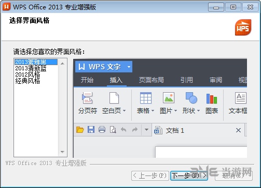Click the WPS icon in the title bar
The height and width of the screenshot is (188, 261).
coord(7,7)
